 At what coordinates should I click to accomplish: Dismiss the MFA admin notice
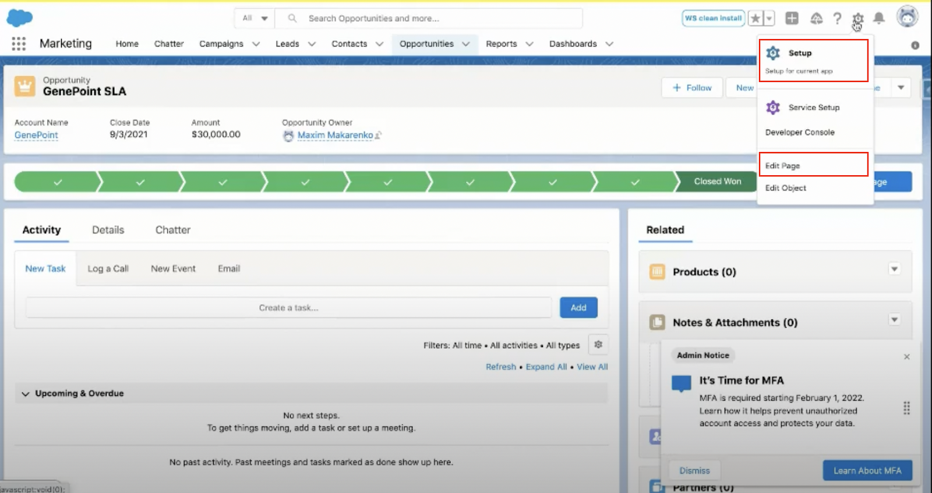(x=694, y=470)
